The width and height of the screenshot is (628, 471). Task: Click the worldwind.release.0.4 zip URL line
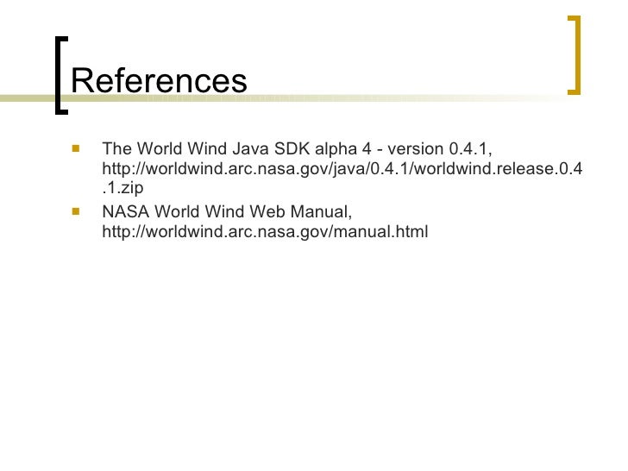click(342, 168)
